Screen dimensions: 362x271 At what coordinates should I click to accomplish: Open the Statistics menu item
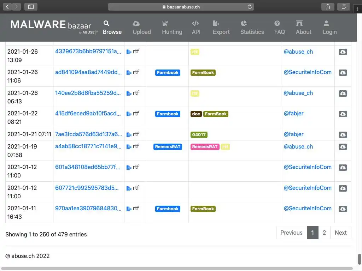coord(252,28)
